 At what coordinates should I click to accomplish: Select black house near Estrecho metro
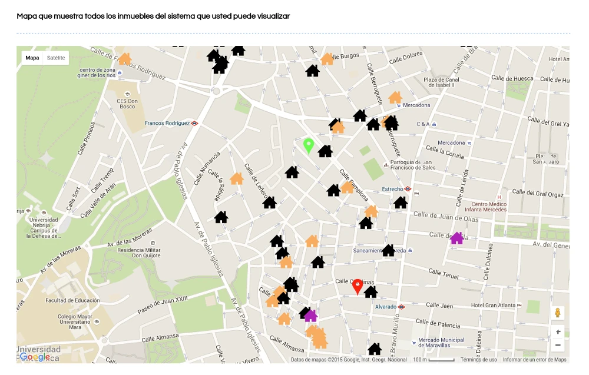pos(401,203)
